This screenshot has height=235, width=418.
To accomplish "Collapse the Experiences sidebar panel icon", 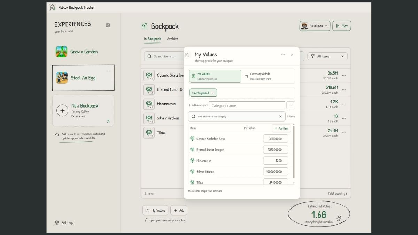I will pos(108,25).
